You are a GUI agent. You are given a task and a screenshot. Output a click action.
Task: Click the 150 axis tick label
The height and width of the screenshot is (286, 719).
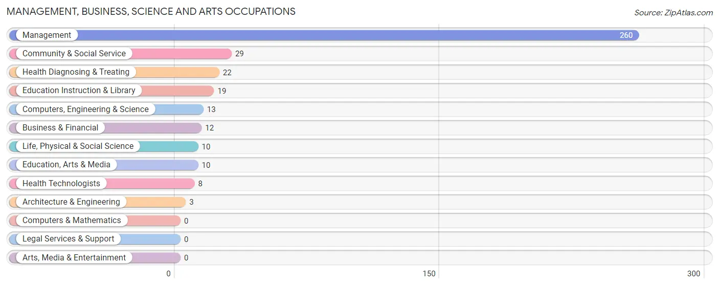click(x=429, y=273)
